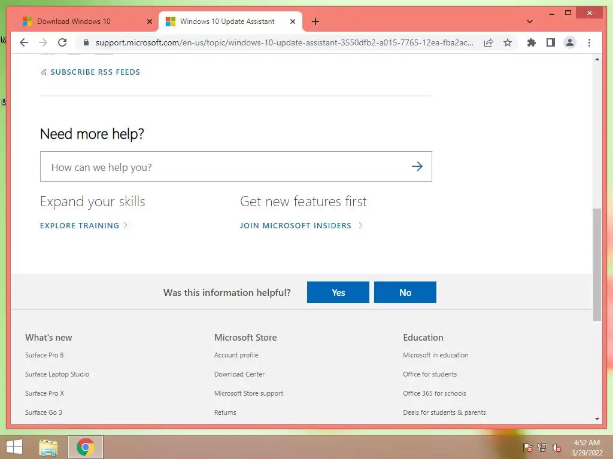Open Microsoft in education link

click(436, 355)
